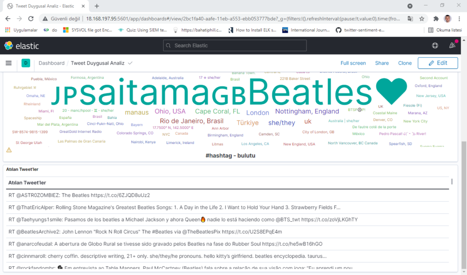
Task: Open the hamburger navigation menu
Action: coord(9,63)
